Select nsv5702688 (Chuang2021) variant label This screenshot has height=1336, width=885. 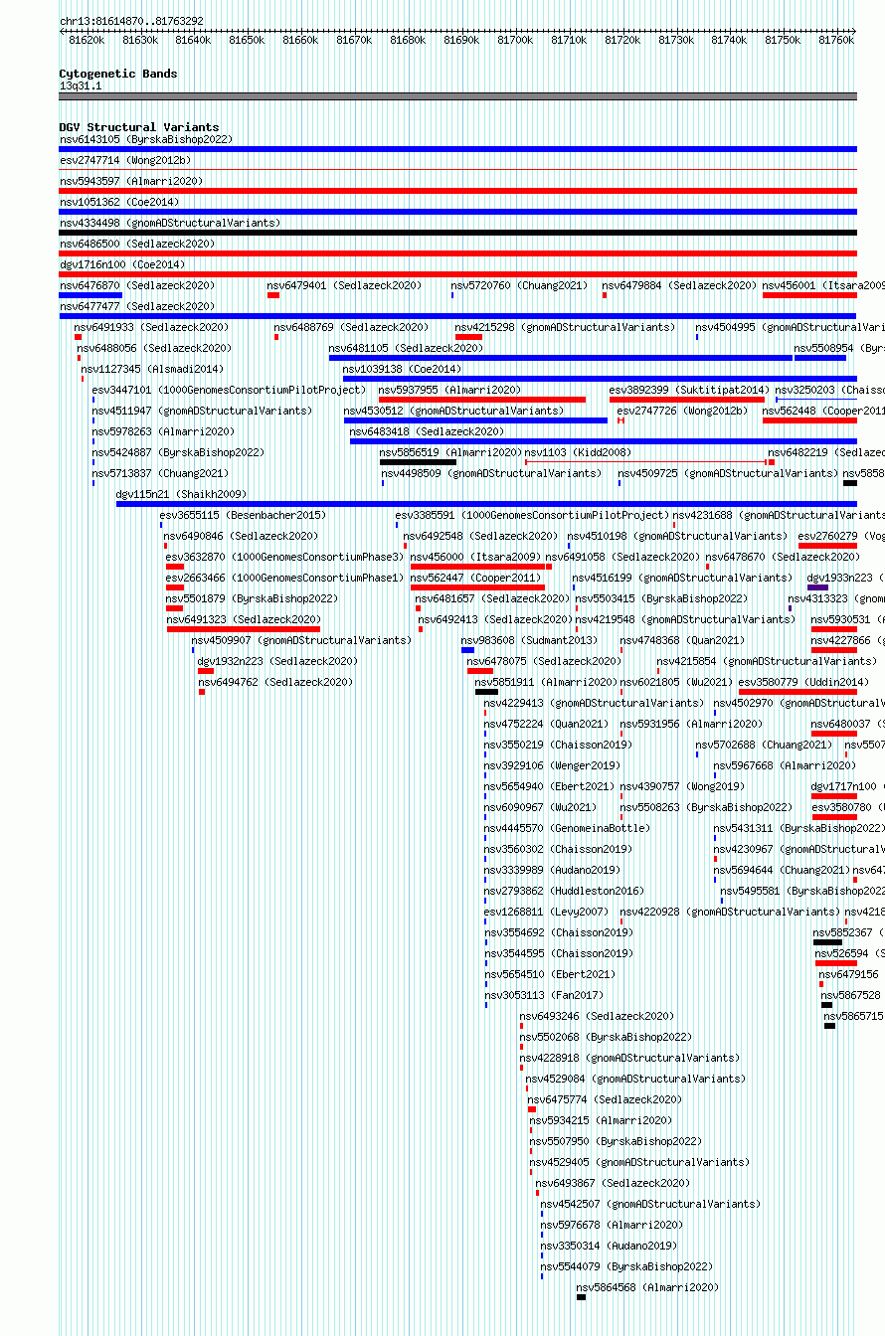click(x=765, y=745)
